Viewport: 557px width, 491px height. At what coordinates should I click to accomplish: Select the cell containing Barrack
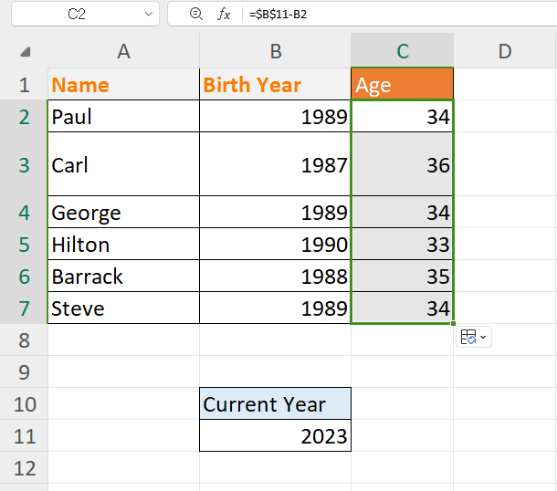pos(123,276)
